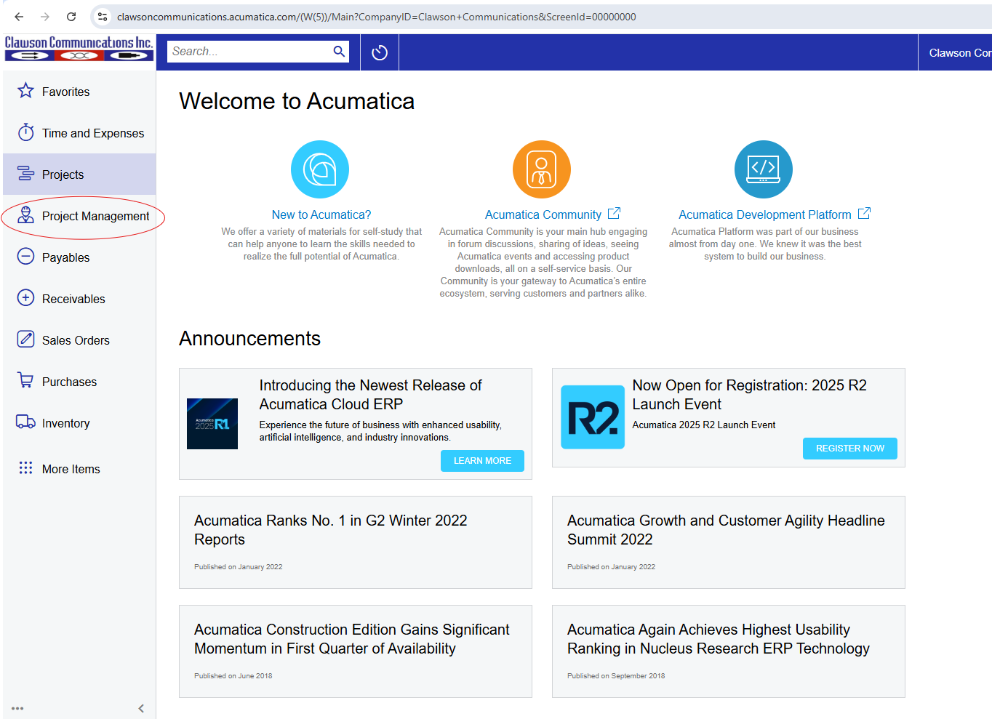Expand More Items in the sidebar
The width and height of the screenshot is (992, 719).
point(71,469)
